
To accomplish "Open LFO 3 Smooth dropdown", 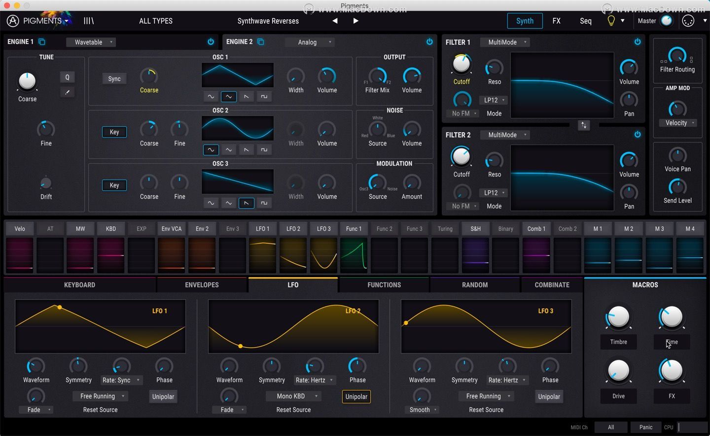I will [x=422, y=410].
